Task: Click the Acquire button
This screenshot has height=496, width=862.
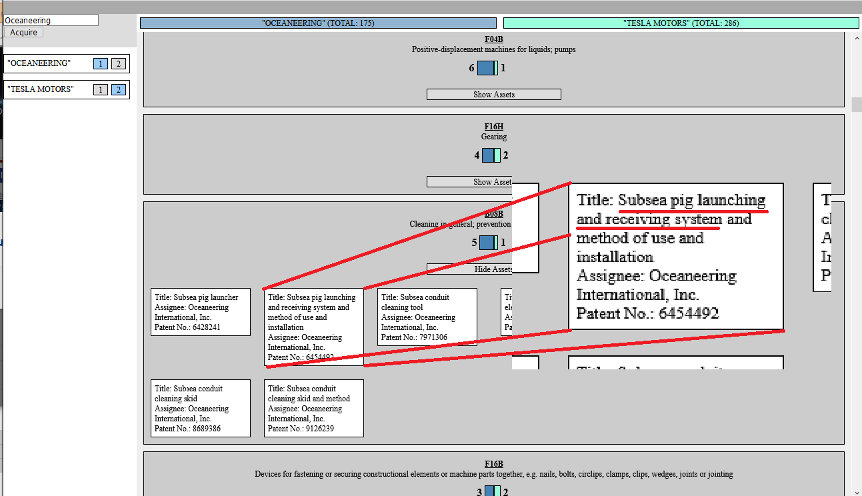Action: click(24, 32)
